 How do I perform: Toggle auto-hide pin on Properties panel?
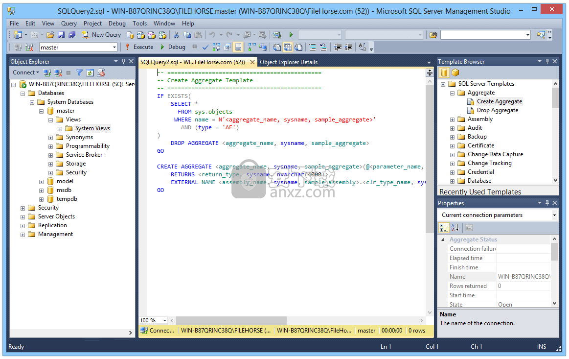(x=547, y=203)
